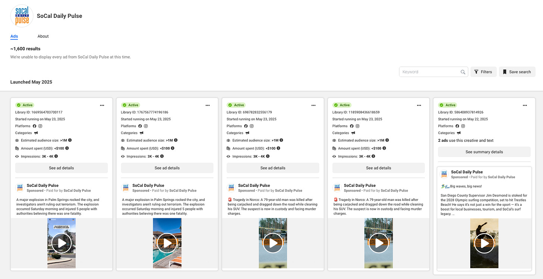Click the Keyword search field
Image resolution: width=543 pixels, height=279 pixels.
(433, 72)
